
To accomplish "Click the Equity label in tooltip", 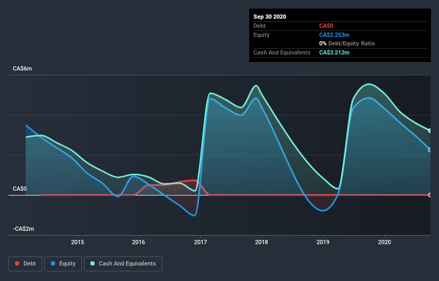I will 261,35.
